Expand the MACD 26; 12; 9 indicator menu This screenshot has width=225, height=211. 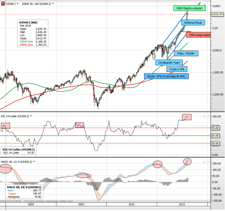pos(34,162)
